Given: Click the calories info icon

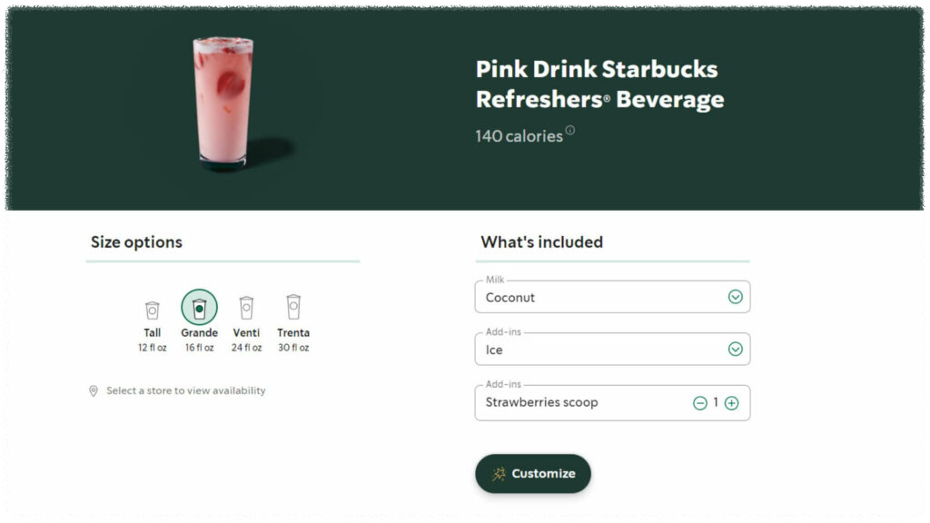Looking at the screenshot, I should click(570, 130).
